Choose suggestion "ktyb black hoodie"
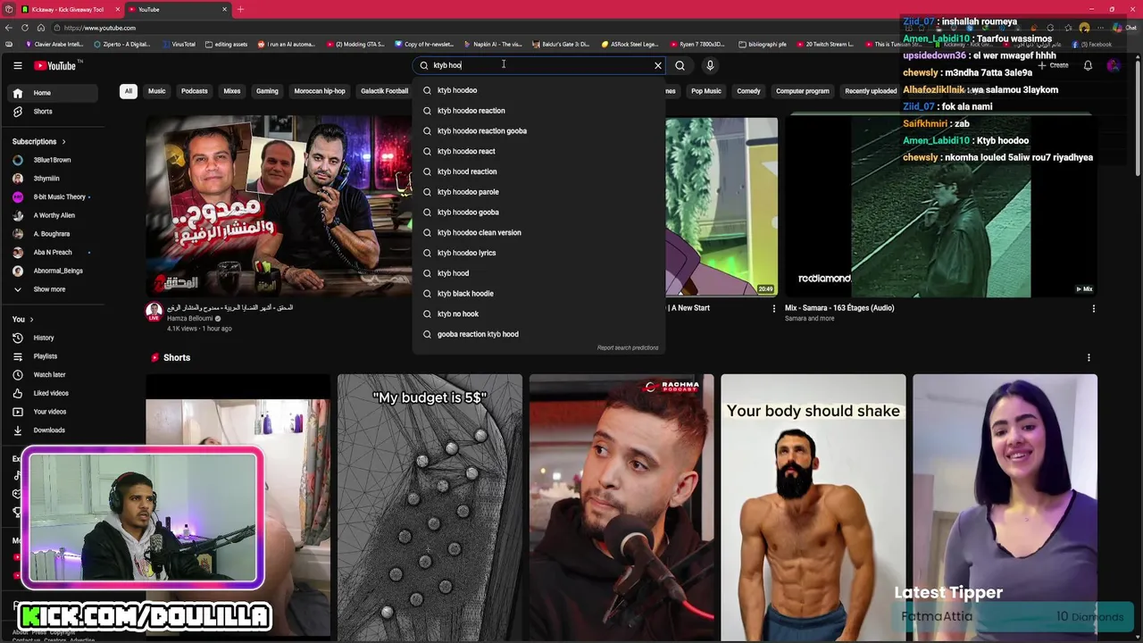This screenshot has width=1143, height=643. coord(539,294)
